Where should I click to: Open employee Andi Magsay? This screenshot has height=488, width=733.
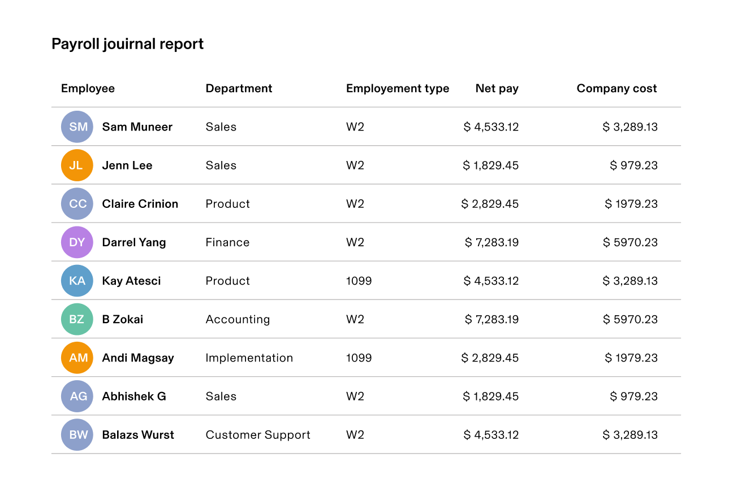[138, 358]
